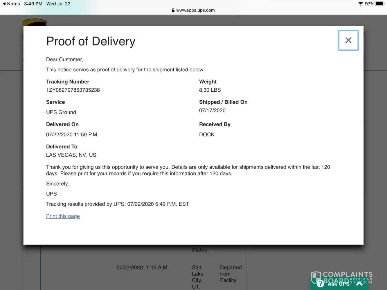Open the Ask UPS chat button
Image resolution: width=387 pixels, height=290 pixels.
point(339,284)
